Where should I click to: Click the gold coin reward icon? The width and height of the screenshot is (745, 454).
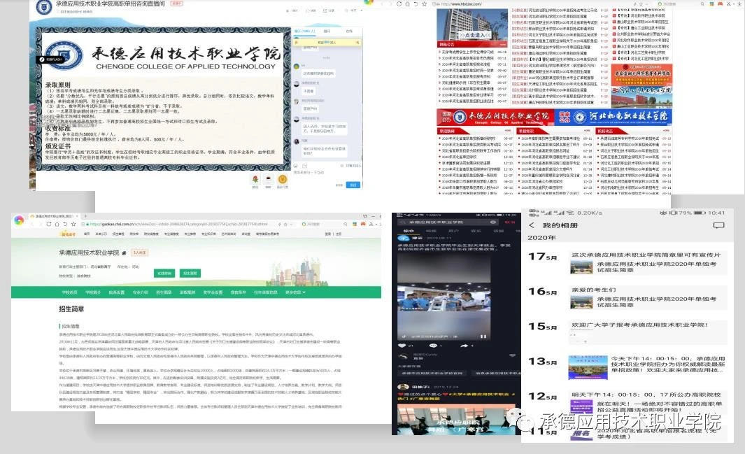click(x=282, y=180)
